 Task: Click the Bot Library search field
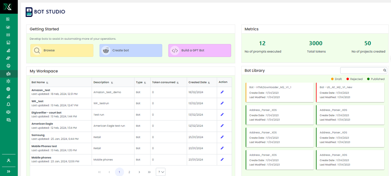(361, 70)
